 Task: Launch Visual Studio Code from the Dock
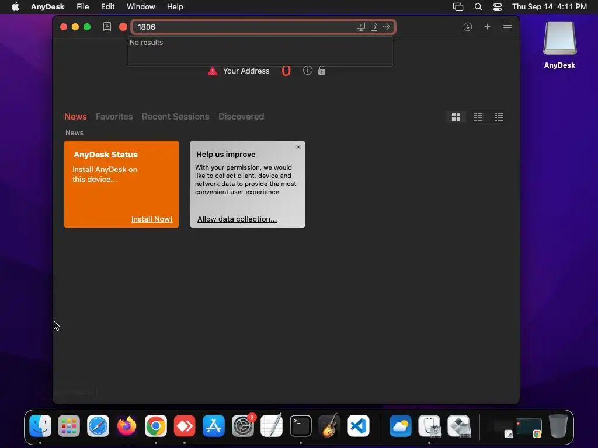(x=359, y=425)
